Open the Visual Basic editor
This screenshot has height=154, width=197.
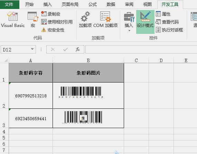point(12,19)
